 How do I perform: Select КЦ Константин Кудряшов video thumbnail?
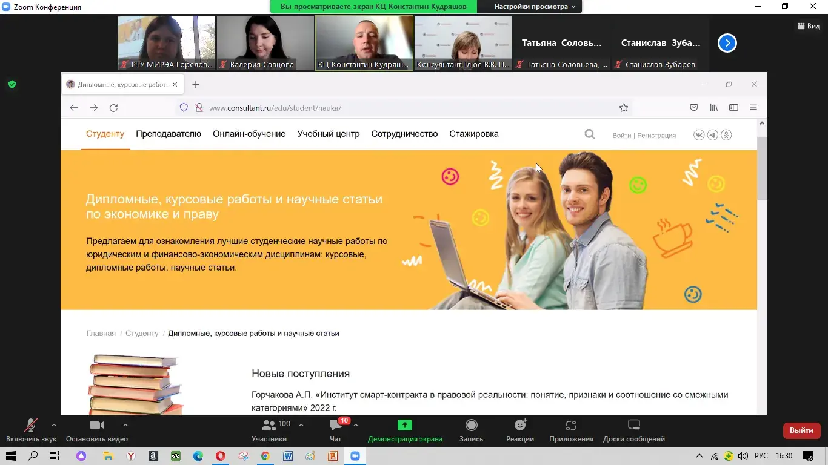364,43
